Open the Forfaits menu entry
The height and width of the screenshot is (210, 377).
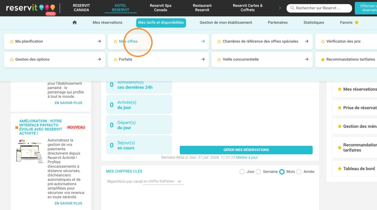tap(158, 60)
